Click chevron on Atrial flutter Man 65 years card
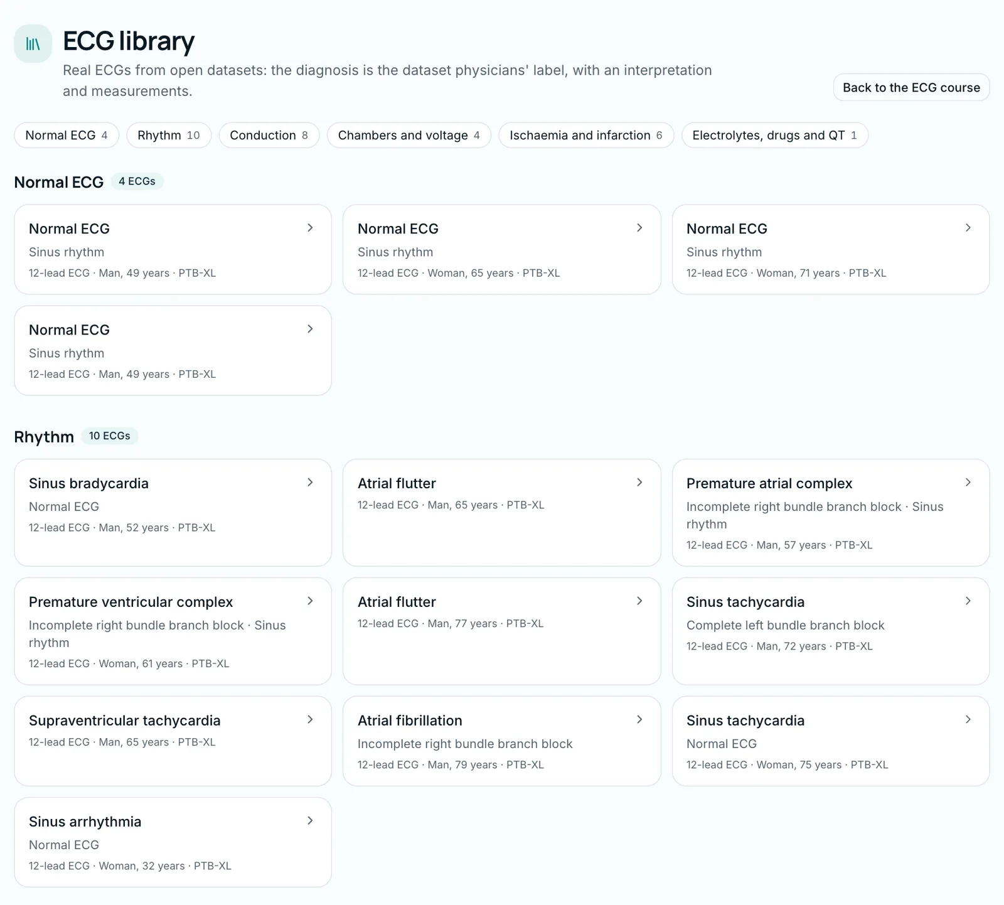 (x=639, y=483)
